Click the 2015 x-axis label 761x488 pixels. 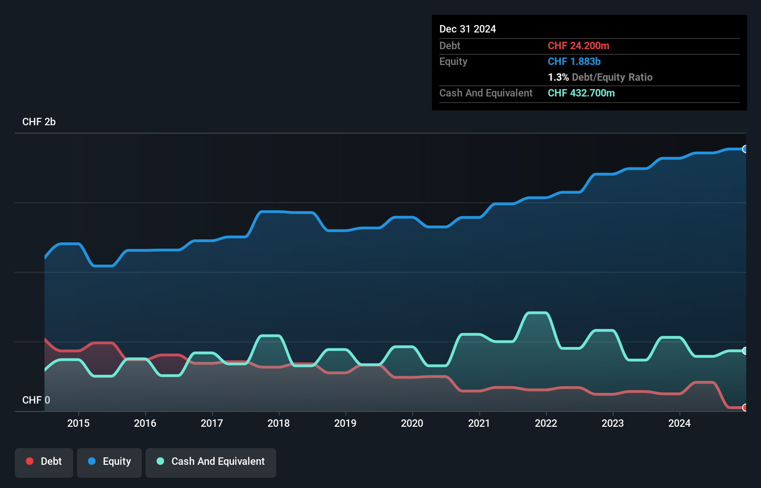point(78,423)
